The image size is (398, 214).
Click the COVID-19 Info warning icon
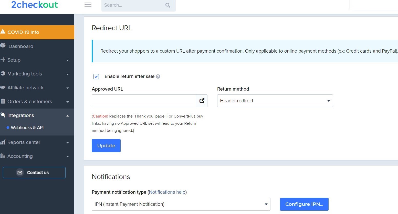pos(3,32)
